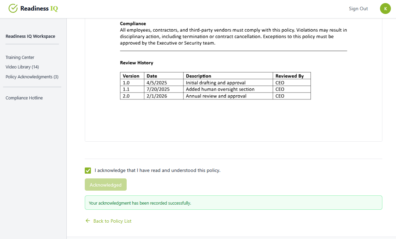Select the row describing human oversight section
This screenshot has height=239, width=396.
(215, 89)
